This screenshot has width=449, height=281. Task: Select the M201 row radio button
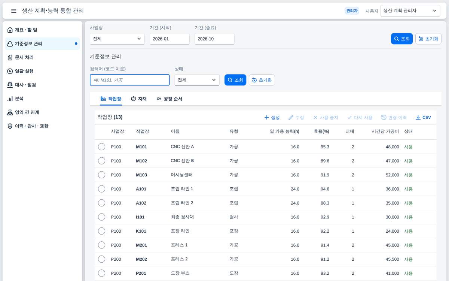[x=101, y=245]
